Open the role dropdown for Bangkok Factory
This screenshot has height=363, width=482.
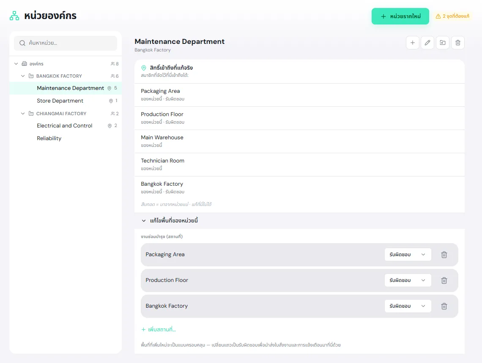click(x=408, y=306)
